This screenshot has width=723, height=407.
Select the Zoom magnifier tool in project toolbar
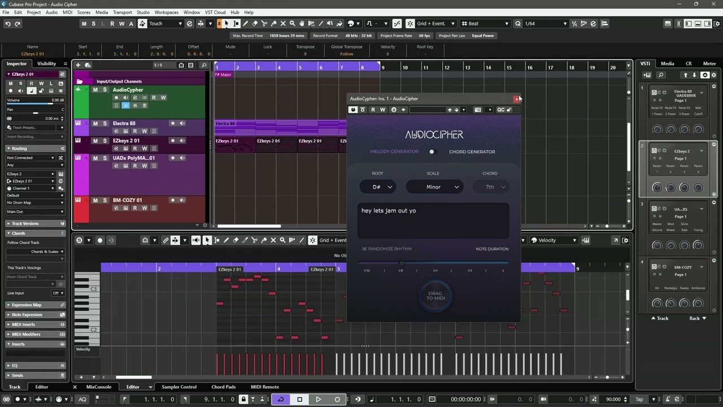point(293,24)
